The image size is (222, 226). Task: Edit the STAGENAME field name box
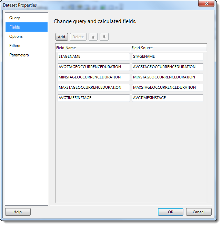[93, 57]
